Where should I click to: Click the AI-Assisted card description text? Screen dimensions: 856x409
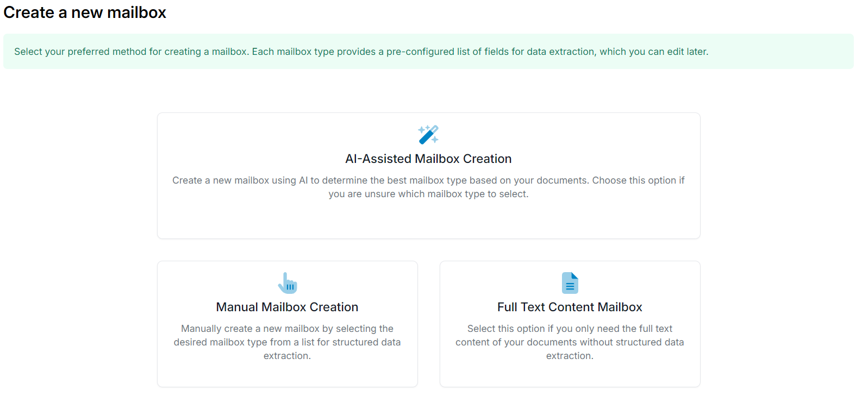[x=429, y=187]
